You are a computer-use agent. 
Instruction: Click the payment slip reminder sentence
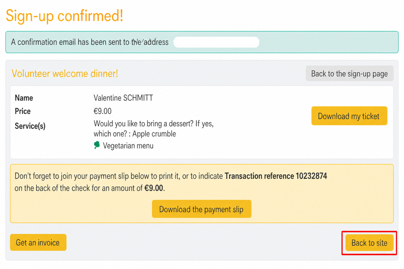(x=171, y=182)
